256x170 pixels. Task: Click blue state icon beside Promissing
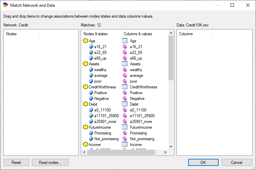coord(91,133)
